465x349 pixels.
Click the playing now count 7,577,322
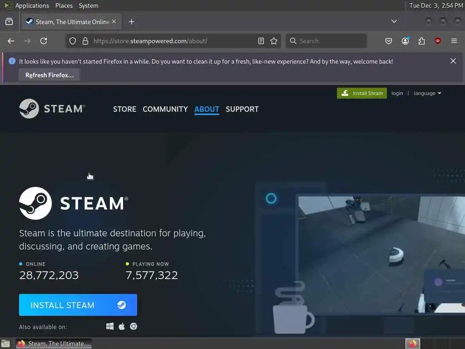pyautogui.click(x=152, y=275)
